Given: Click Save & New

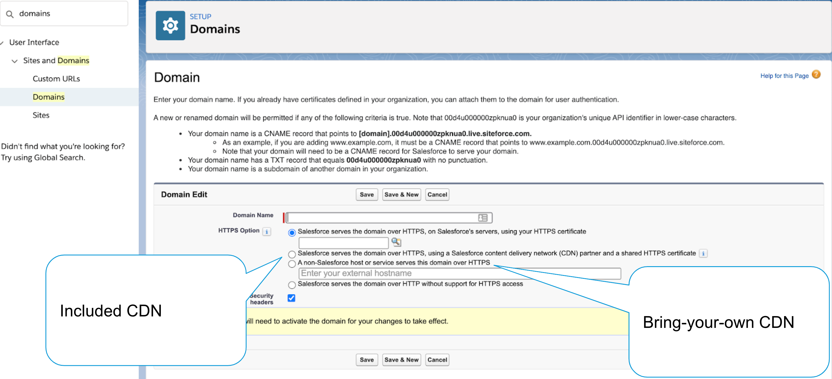Looking at the screenshot, I should point(402,194).
